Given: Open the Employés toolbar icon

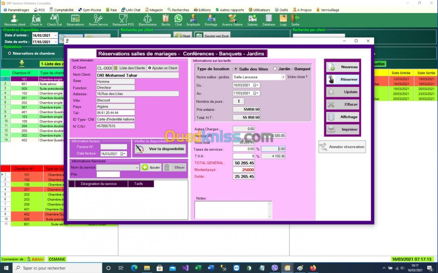Looking at the screenshot, I should [193, 20].
